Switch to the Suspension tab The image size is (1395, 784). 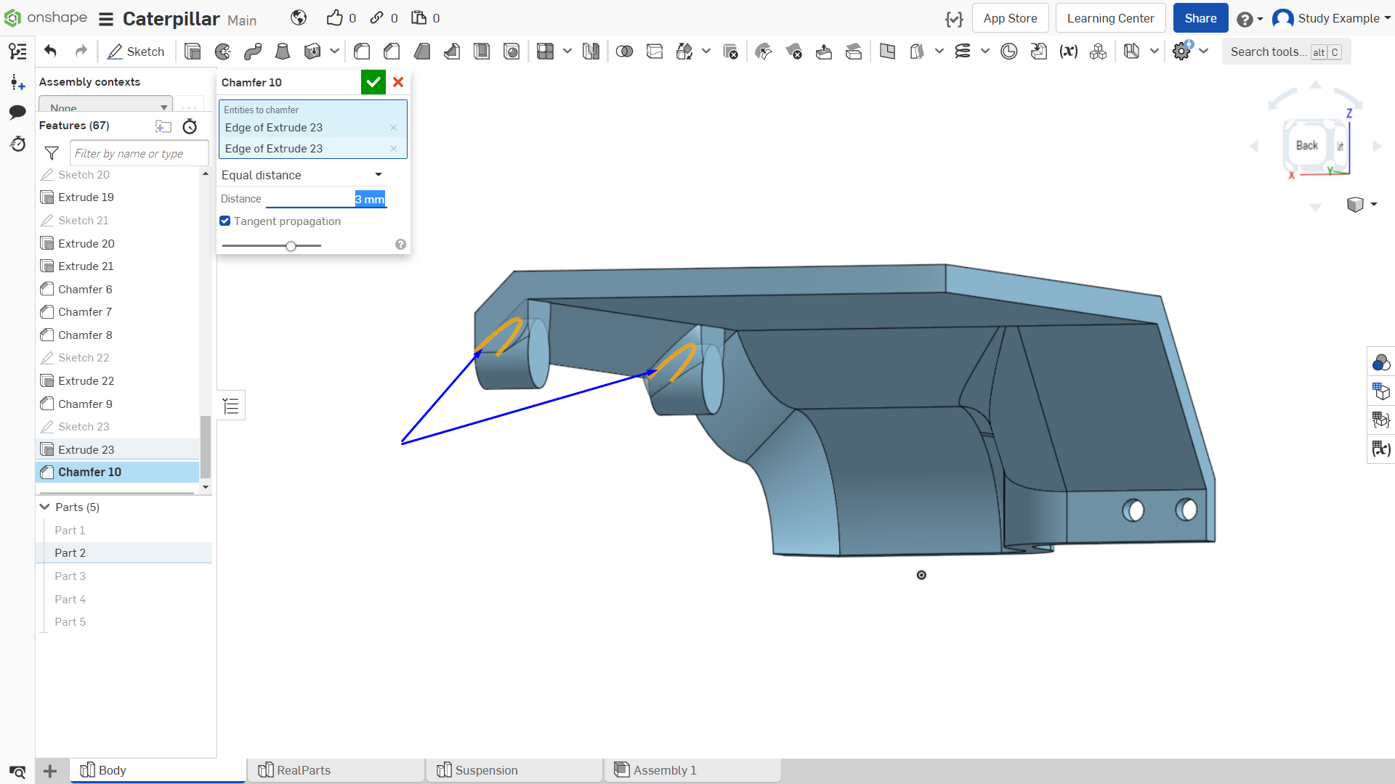[x=514, y=770]
